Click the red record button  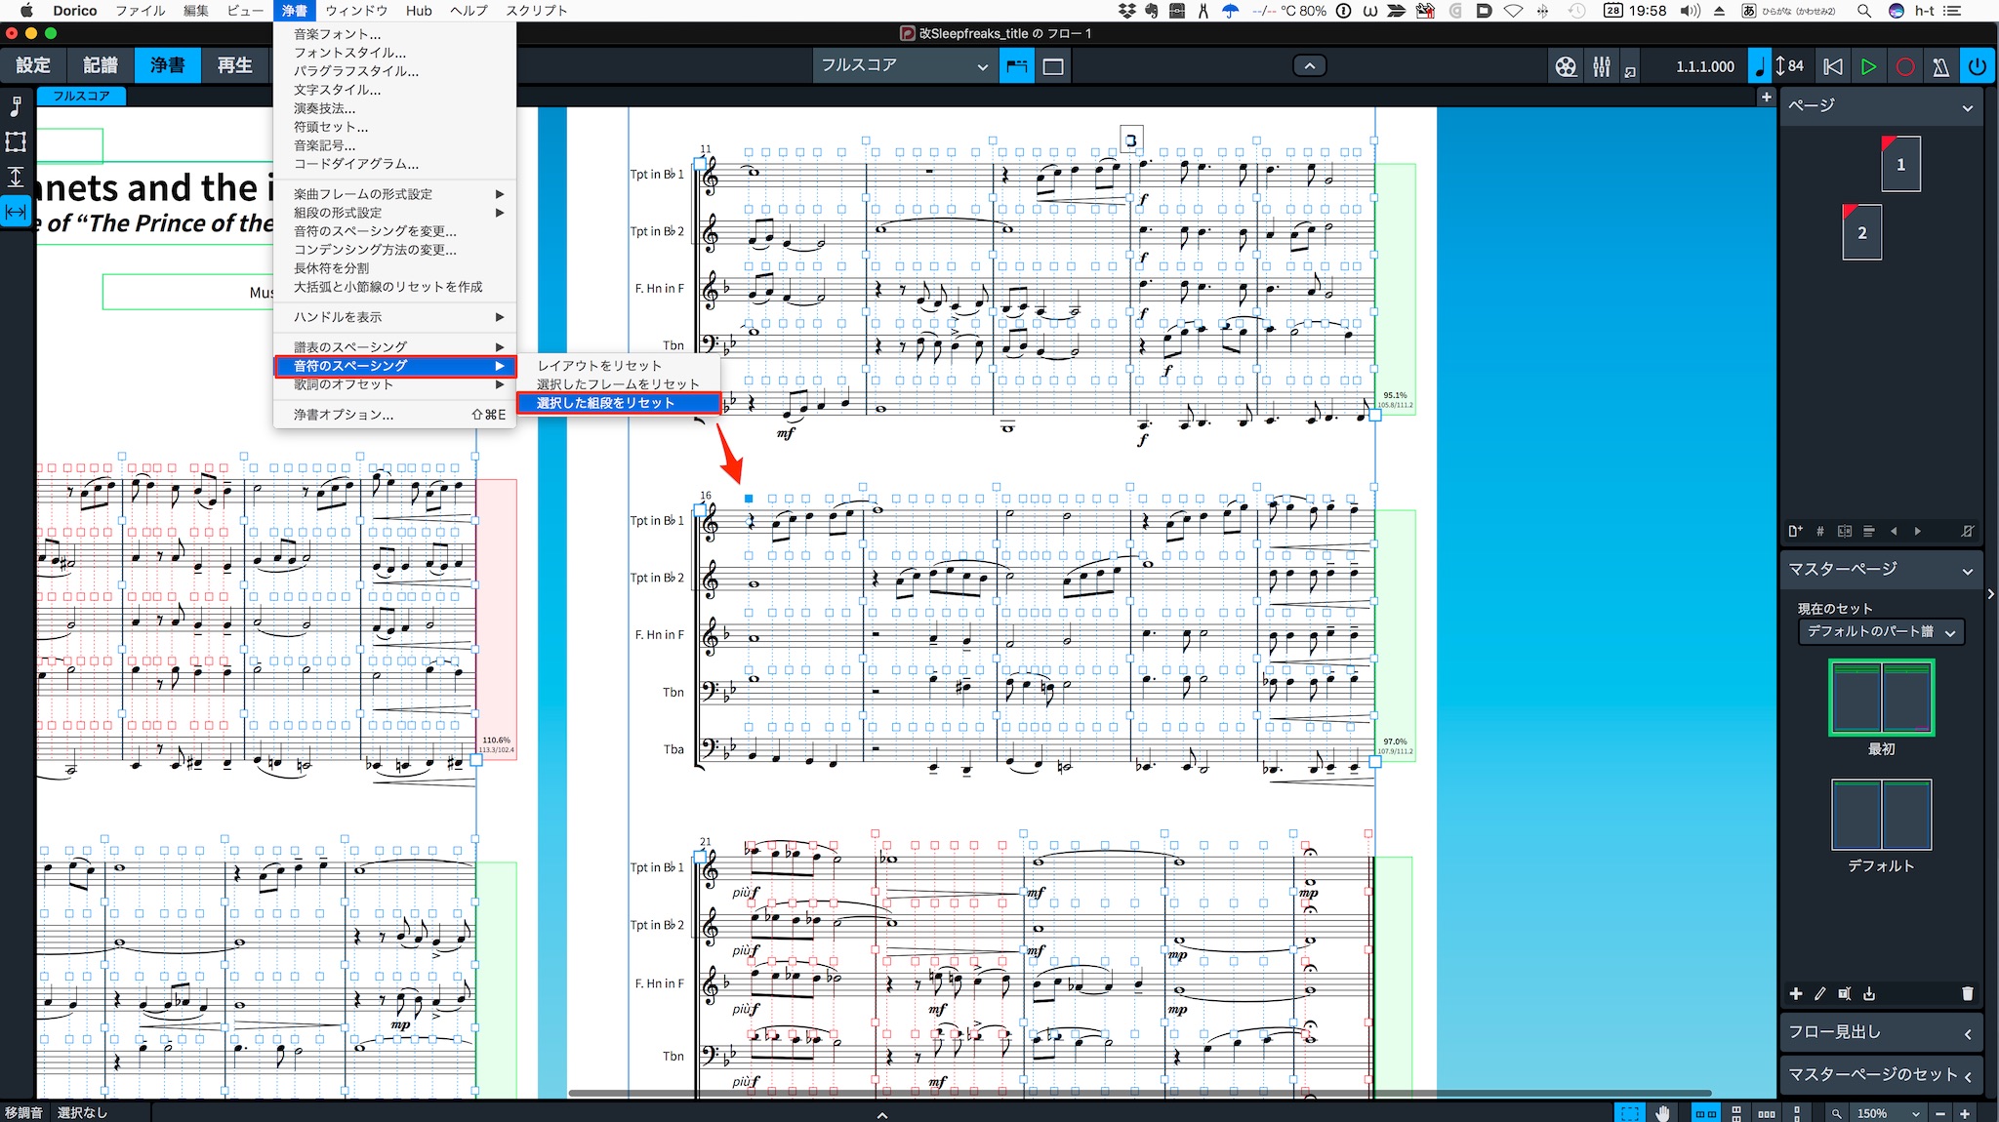pos(1904,66)
